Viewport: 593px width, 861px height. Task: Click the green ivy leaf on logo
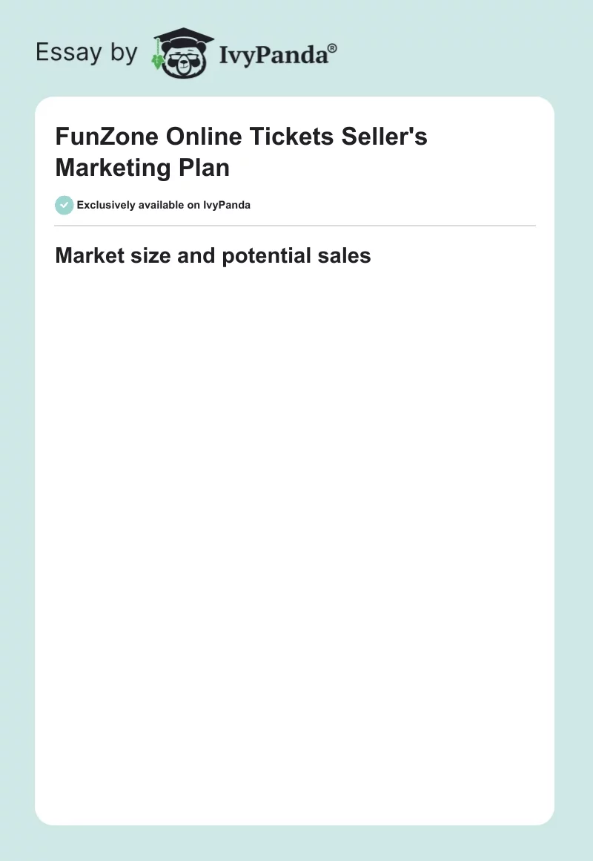pyautogui.click(x=157, y=59)
